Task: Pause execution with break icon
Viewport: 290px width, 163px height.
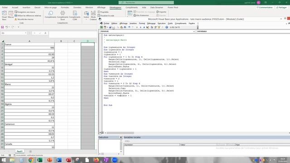Action: [x=140, y=27]
